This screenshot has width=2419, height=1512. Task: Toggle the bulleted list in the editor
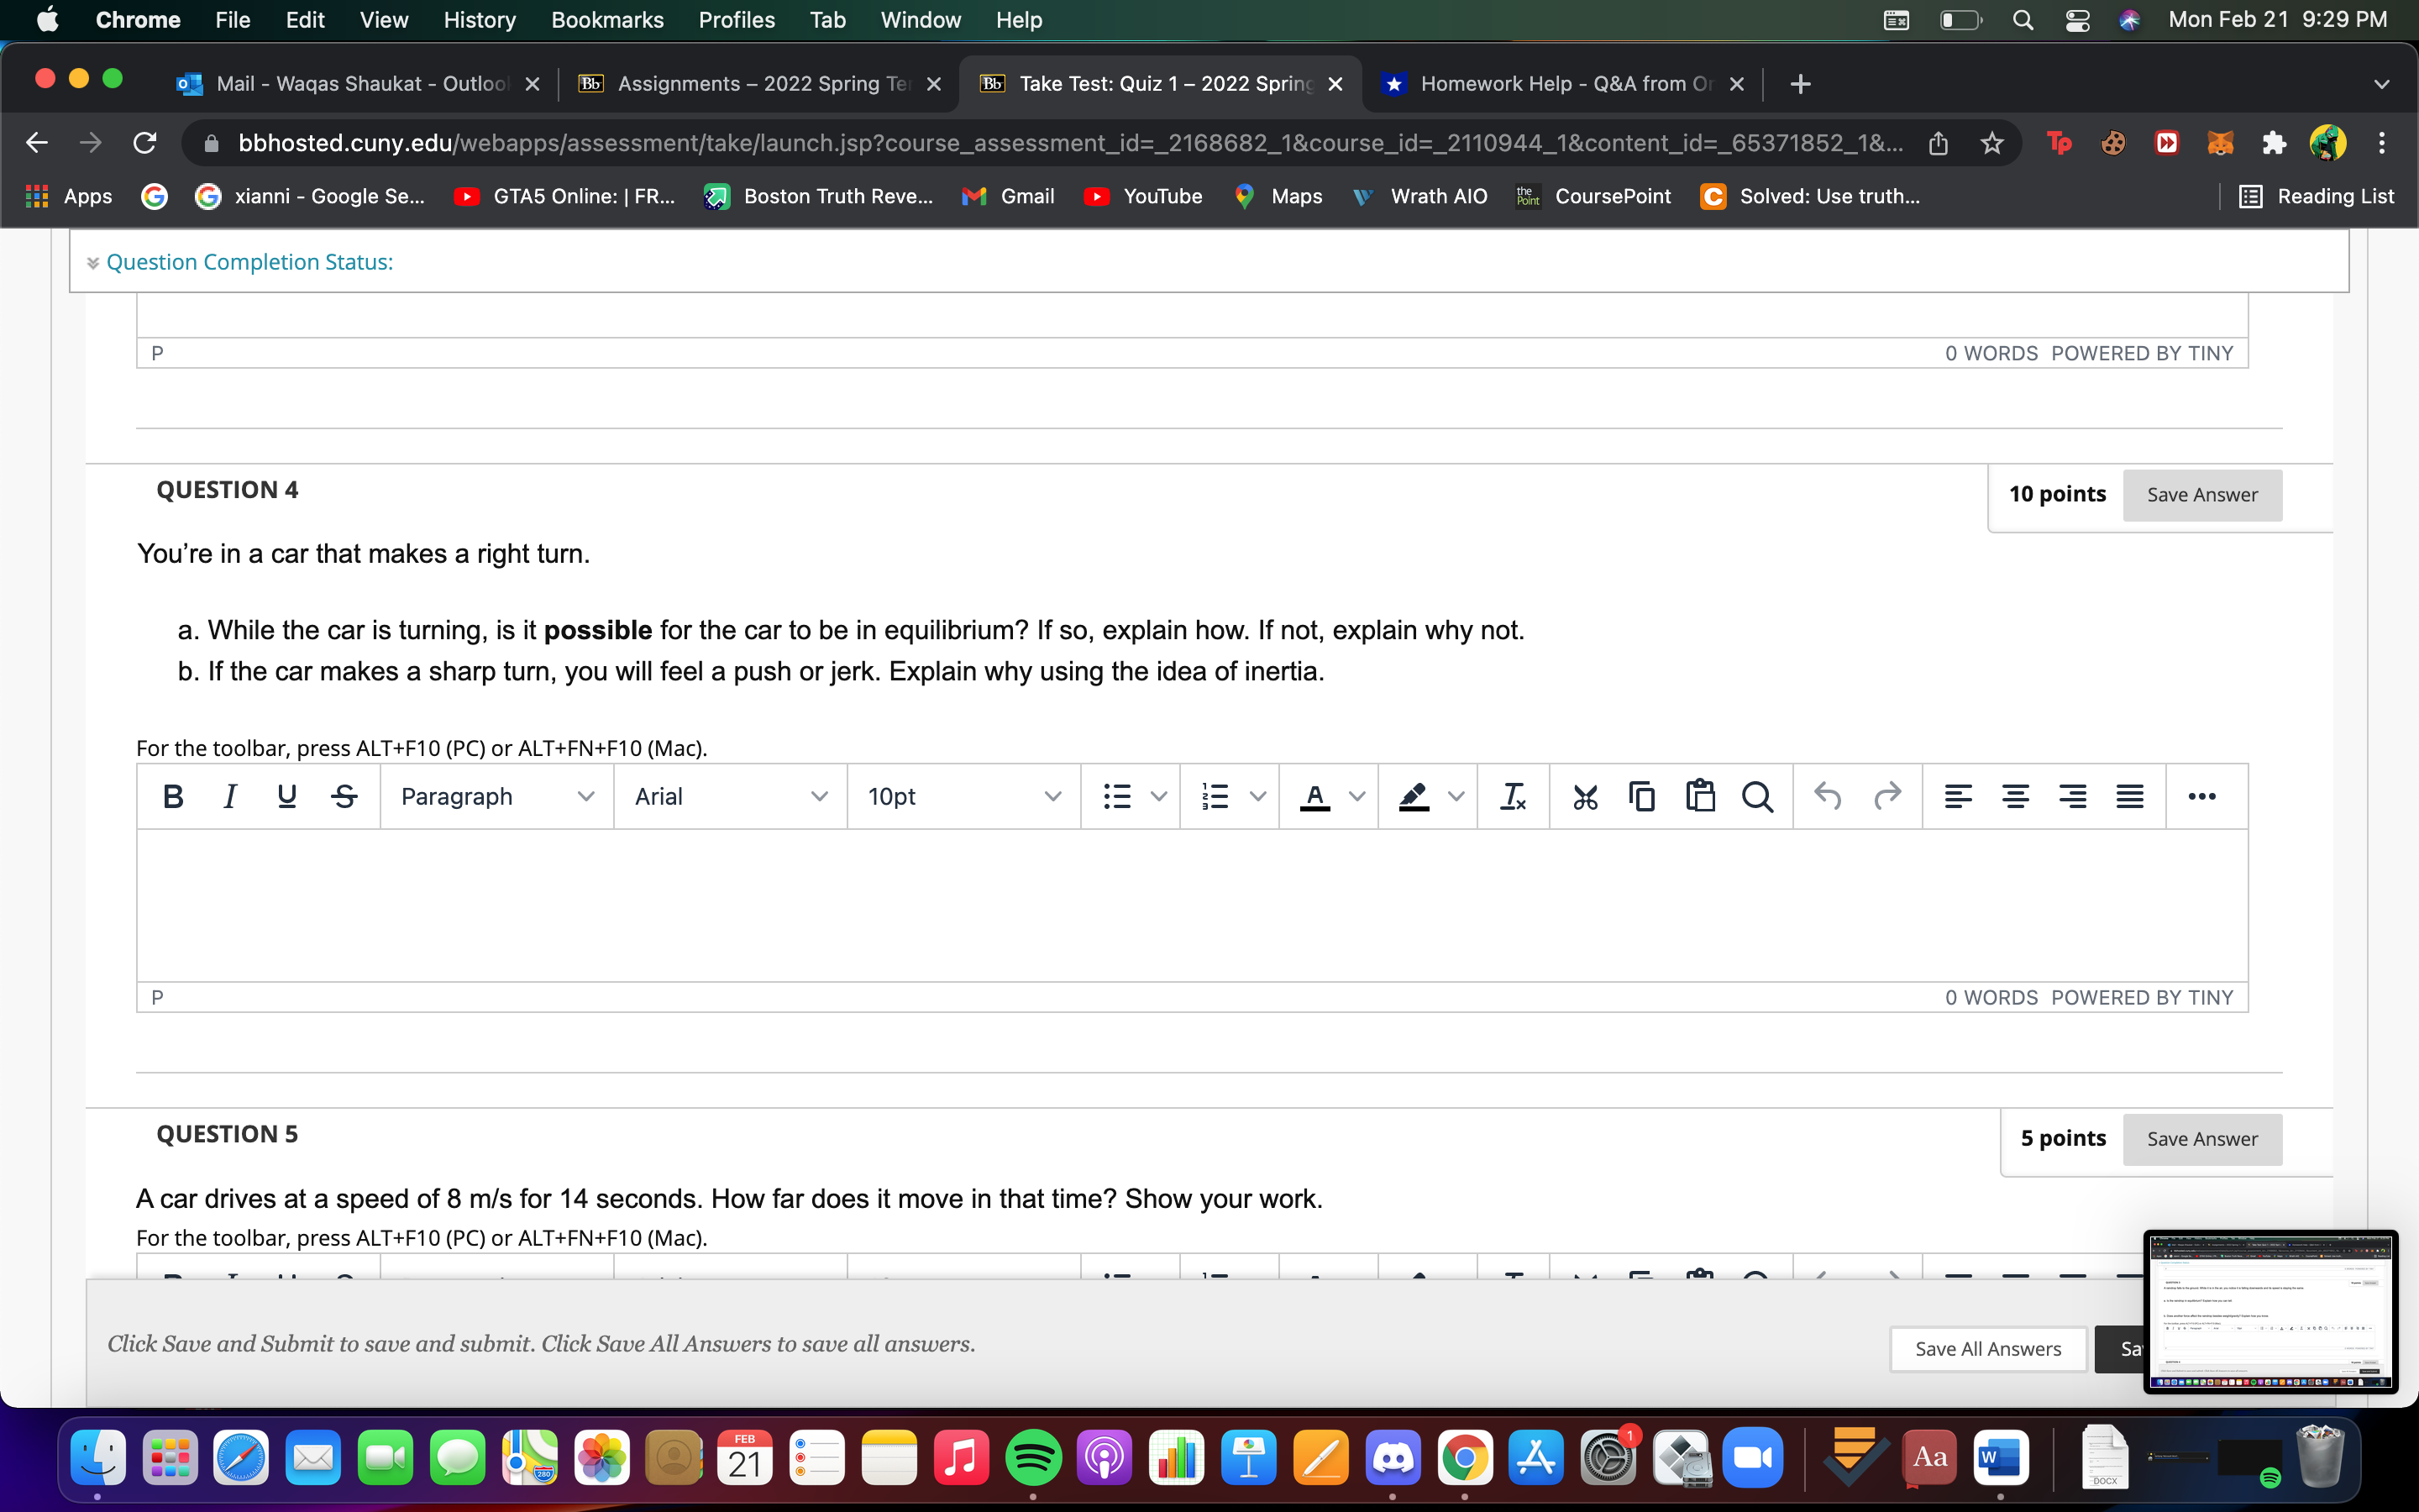1119,796
